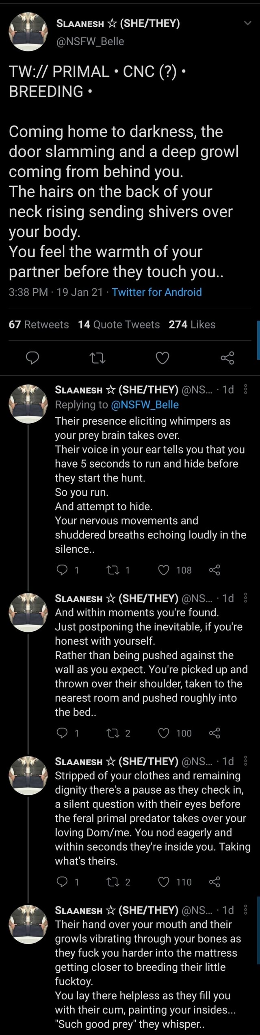Click the reply icon on the 108-likes reply

click(x=62, y=570)
